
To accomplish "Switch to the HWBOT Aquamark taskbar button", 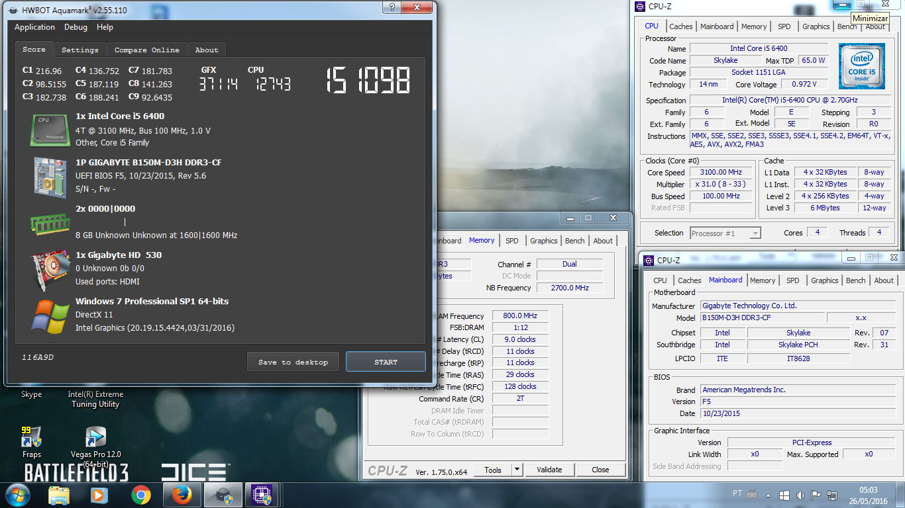I will click(x=223, y=495).
